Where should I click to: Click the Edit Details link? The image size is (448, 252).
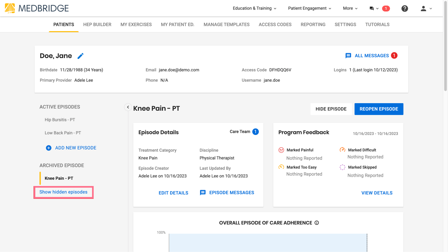coord(173,193)
